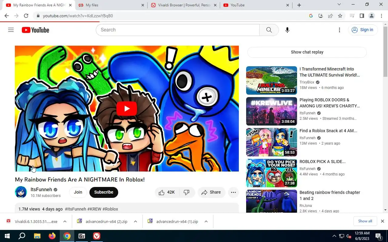
Task: Close the My Rainbow Friends tab
Action: (x=70, y=5)
